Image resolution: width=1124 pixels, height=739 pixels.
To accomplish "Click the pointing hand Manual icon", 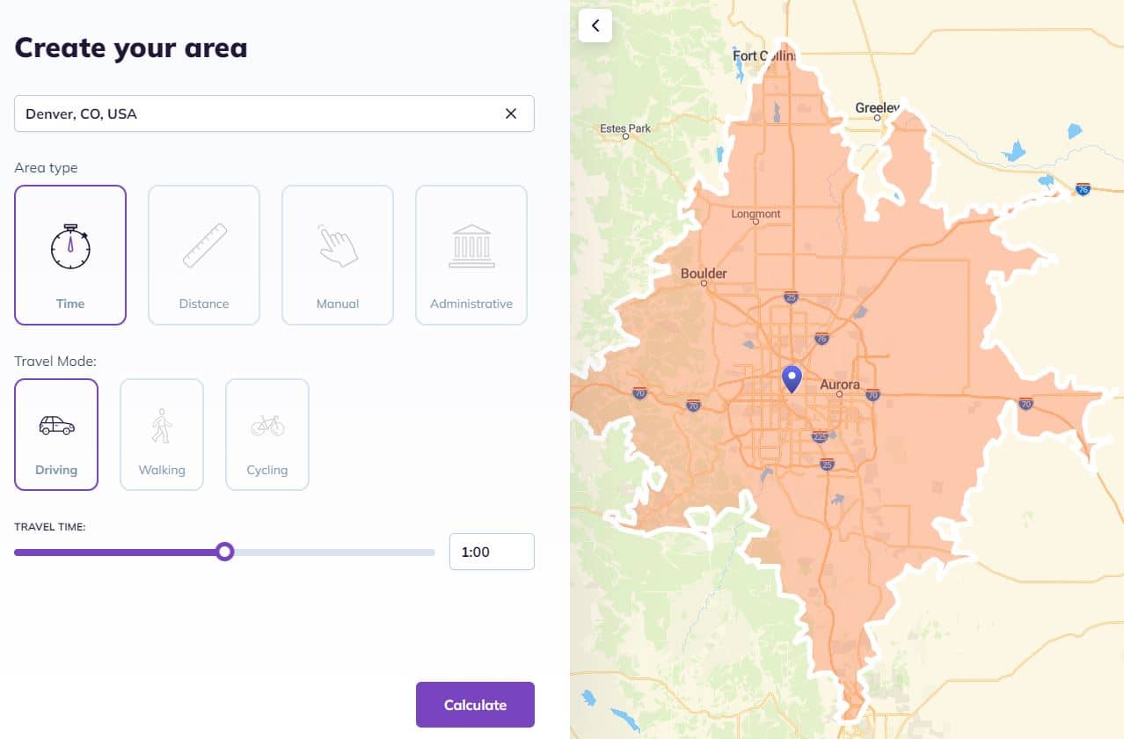I will 338,246.
